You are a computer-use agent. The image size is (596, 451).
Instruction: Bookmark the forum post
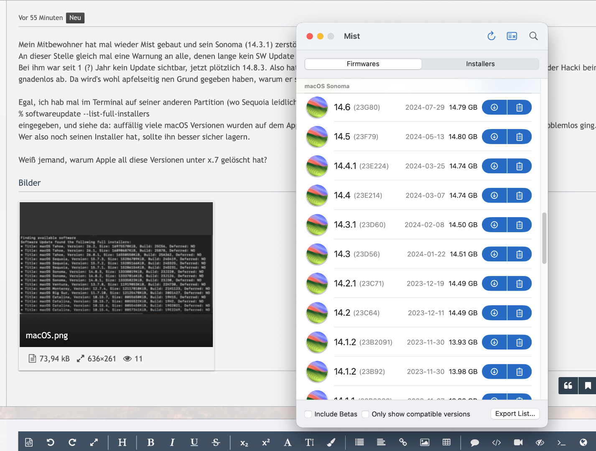point(588,385)
